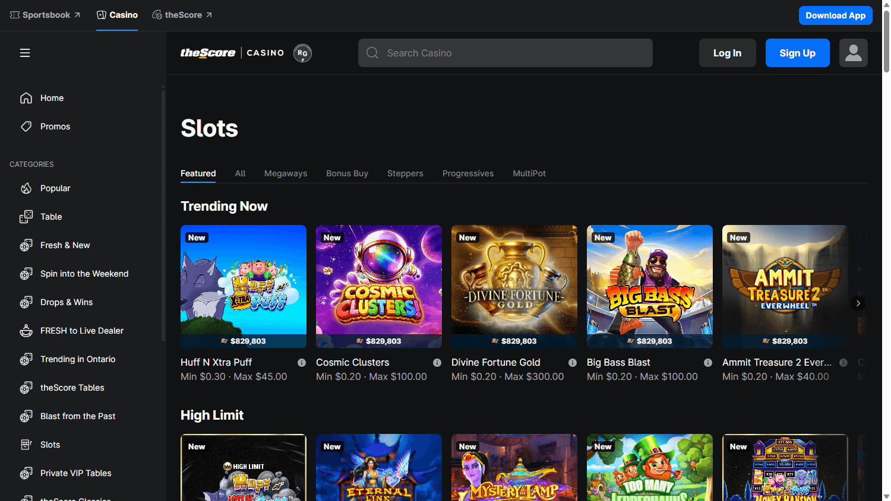891x501 pixels.
Task: Open High Limit Huff game thumbnail
Action: (244, 468)
